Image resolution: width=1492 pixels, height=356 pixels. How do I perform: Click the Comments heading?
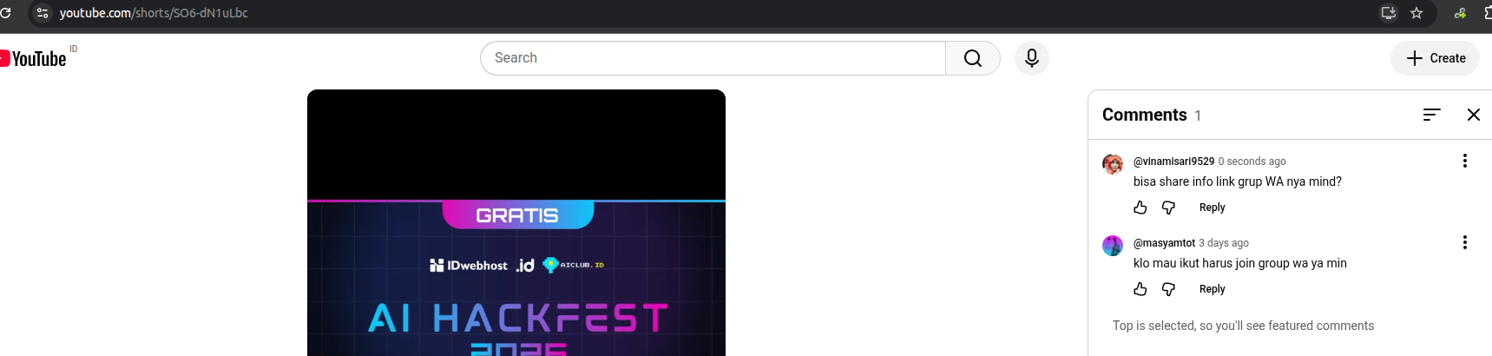point(1145,115)
